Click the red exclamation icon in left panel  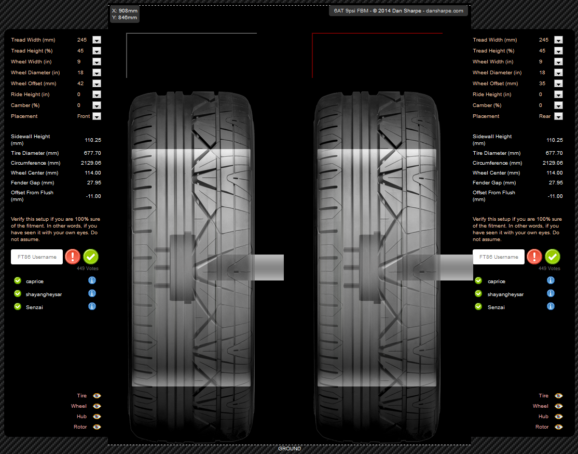73,257
